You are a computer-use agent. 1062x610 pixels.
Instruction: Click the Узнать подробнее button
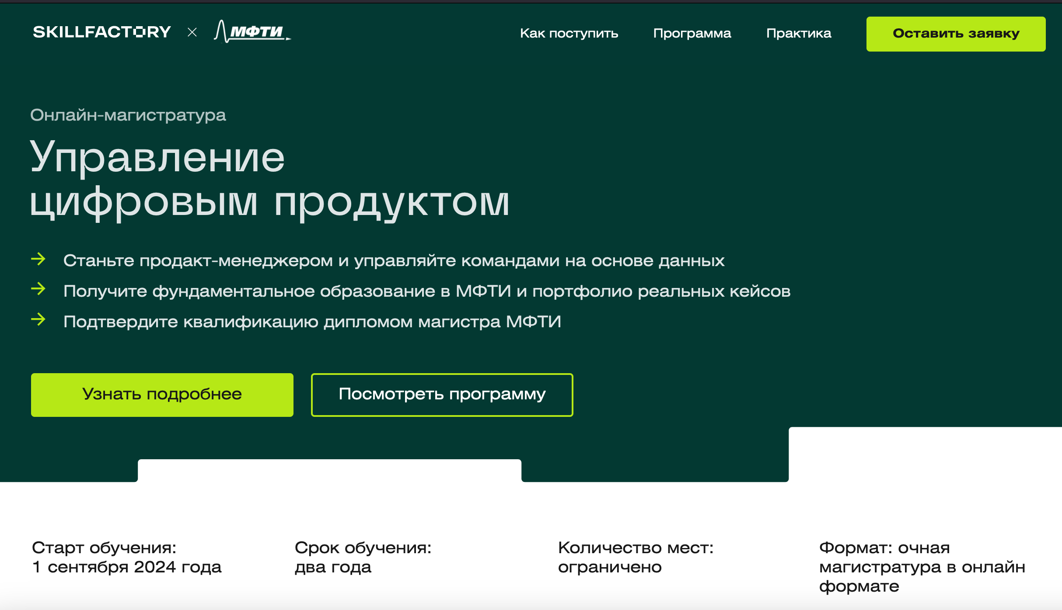click(162, 395)
